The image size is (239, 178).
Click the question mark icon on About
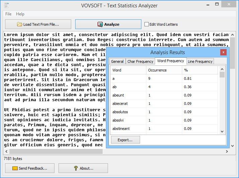tap(76, 168)
